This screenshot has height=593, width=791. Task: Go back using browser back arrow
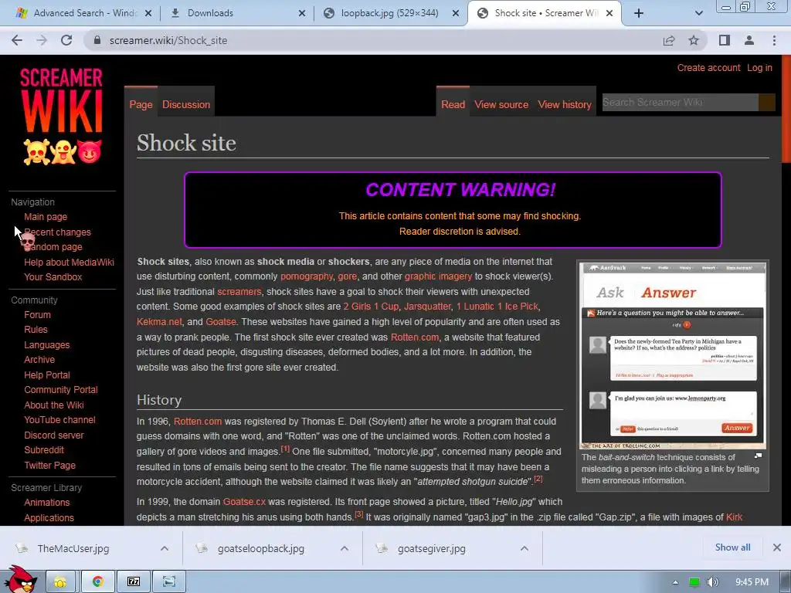pyautogui.click(x=17, y=40)
